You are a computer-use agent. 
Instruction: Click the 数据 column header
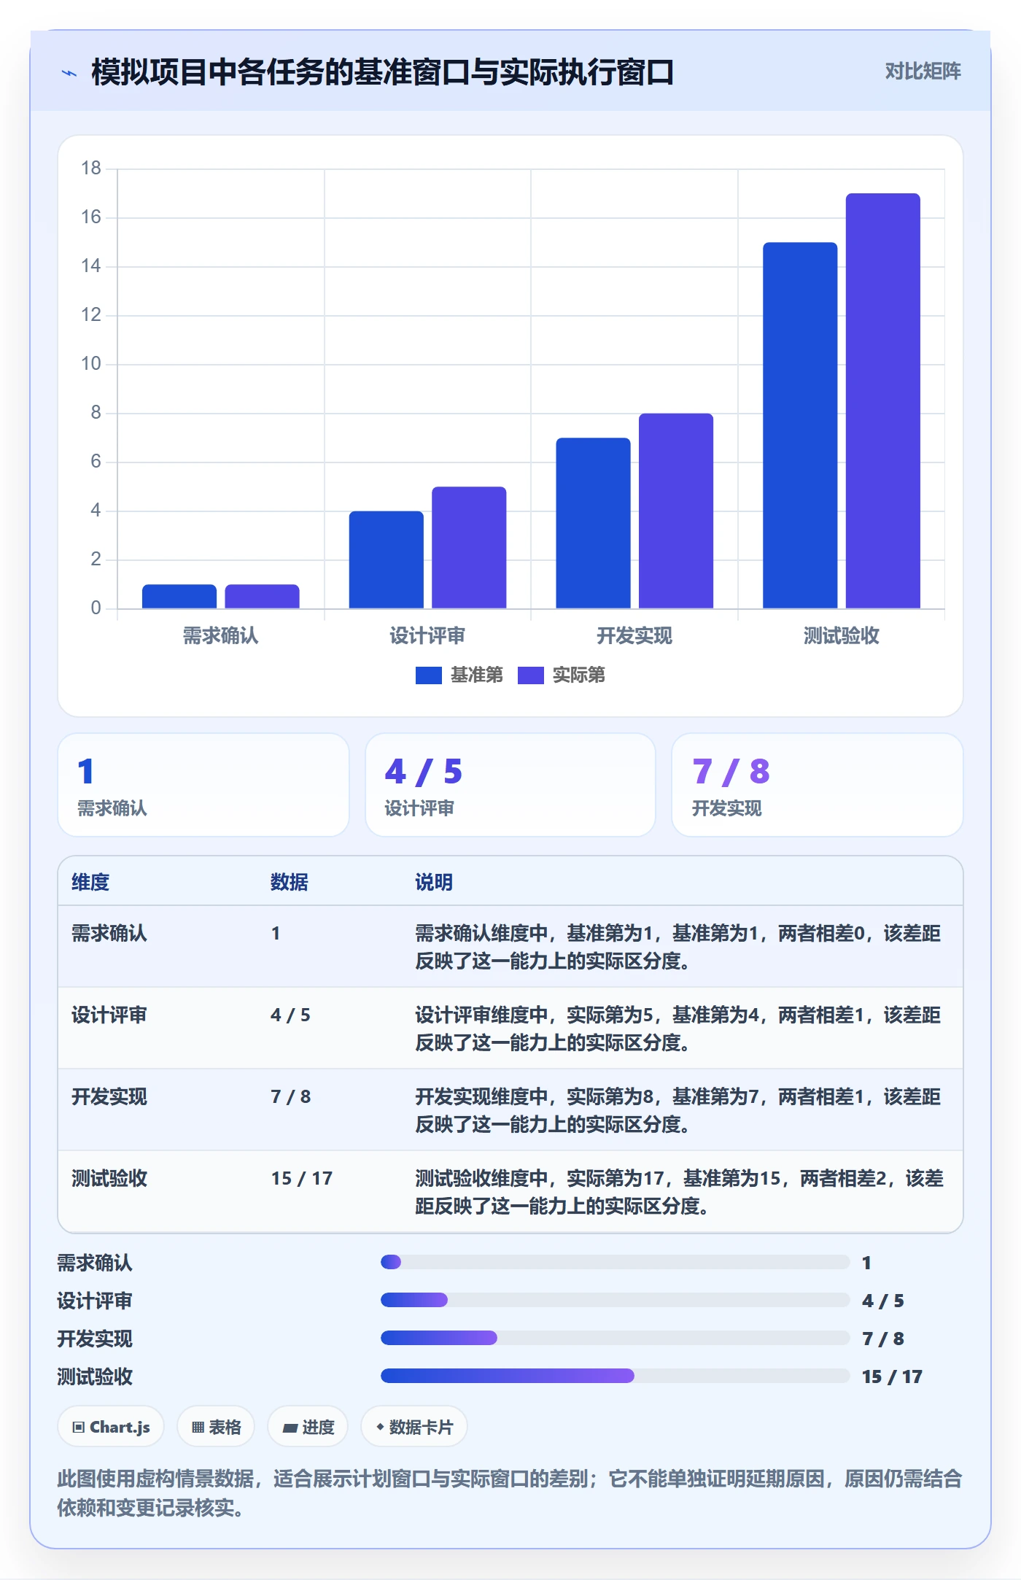(x=290, y=882)
